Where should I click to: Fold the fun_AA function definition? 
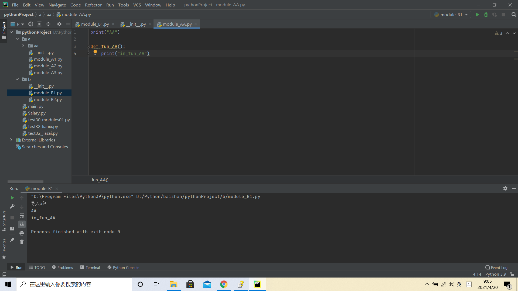pyautogui.click(x=88, y=46)
